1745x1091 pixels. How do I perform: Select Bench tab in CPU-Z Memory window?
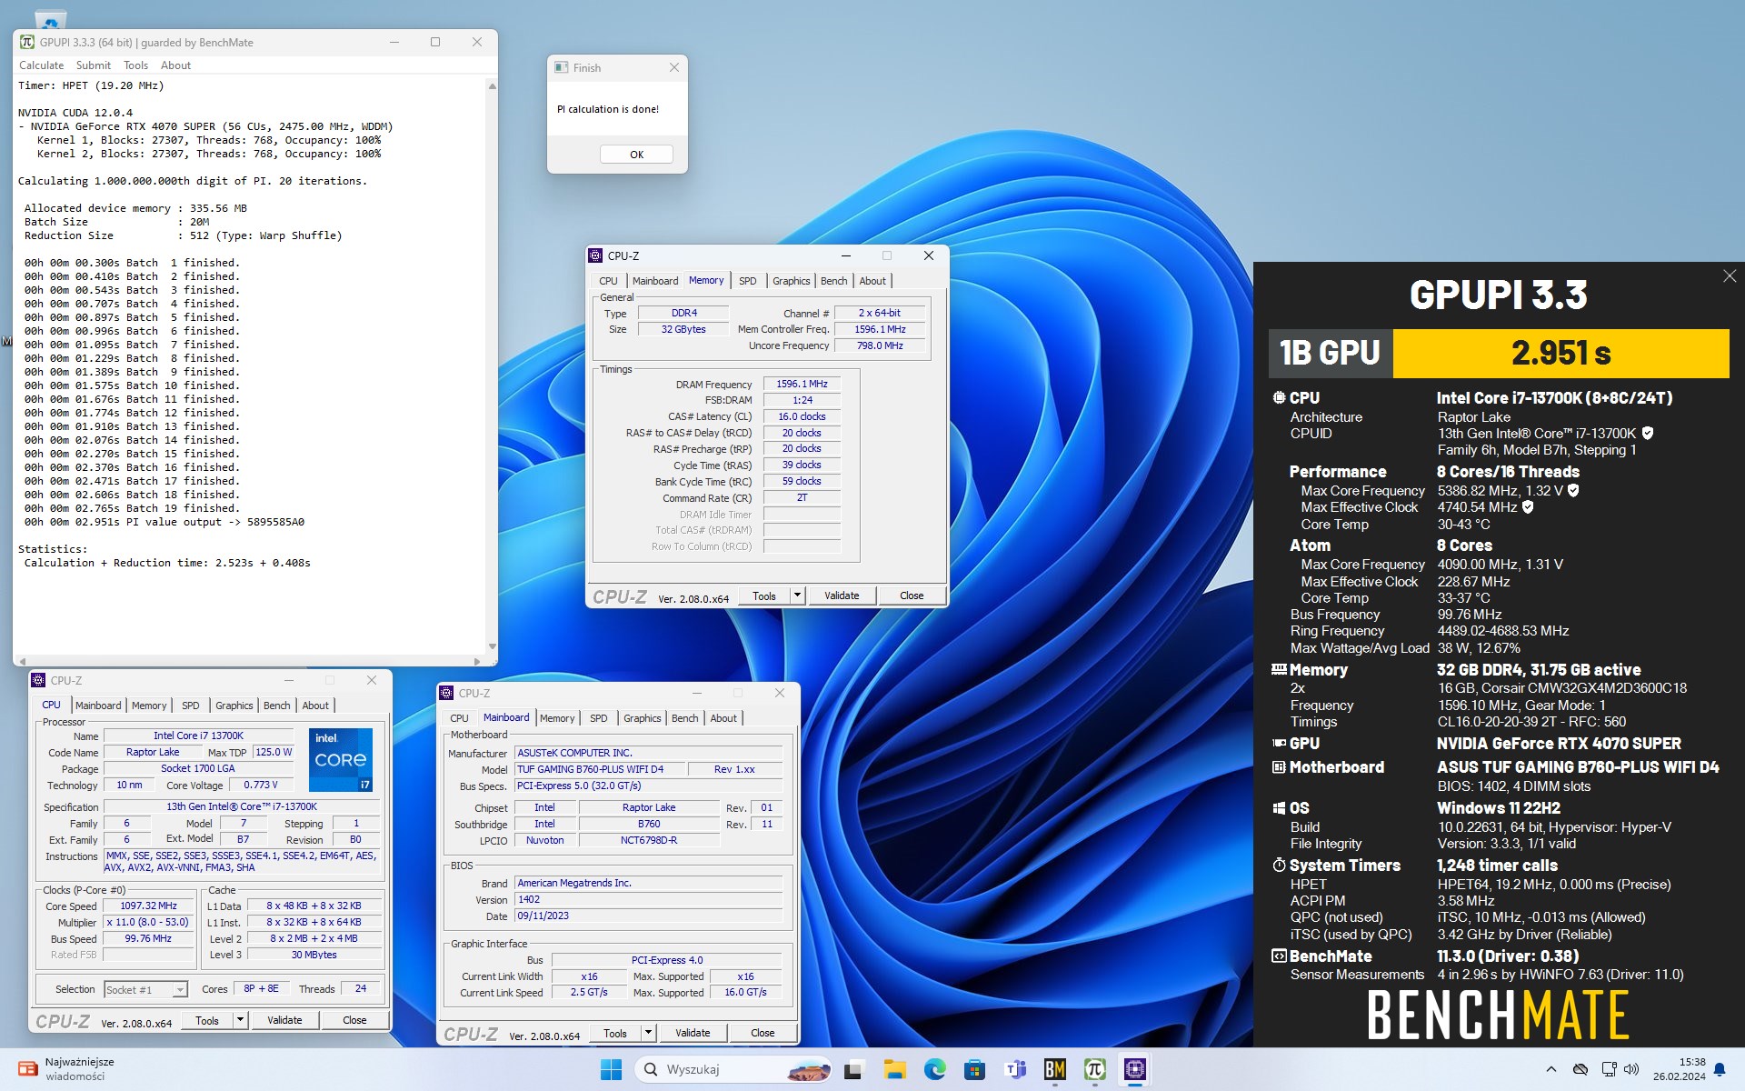click(x=833, y=281)
